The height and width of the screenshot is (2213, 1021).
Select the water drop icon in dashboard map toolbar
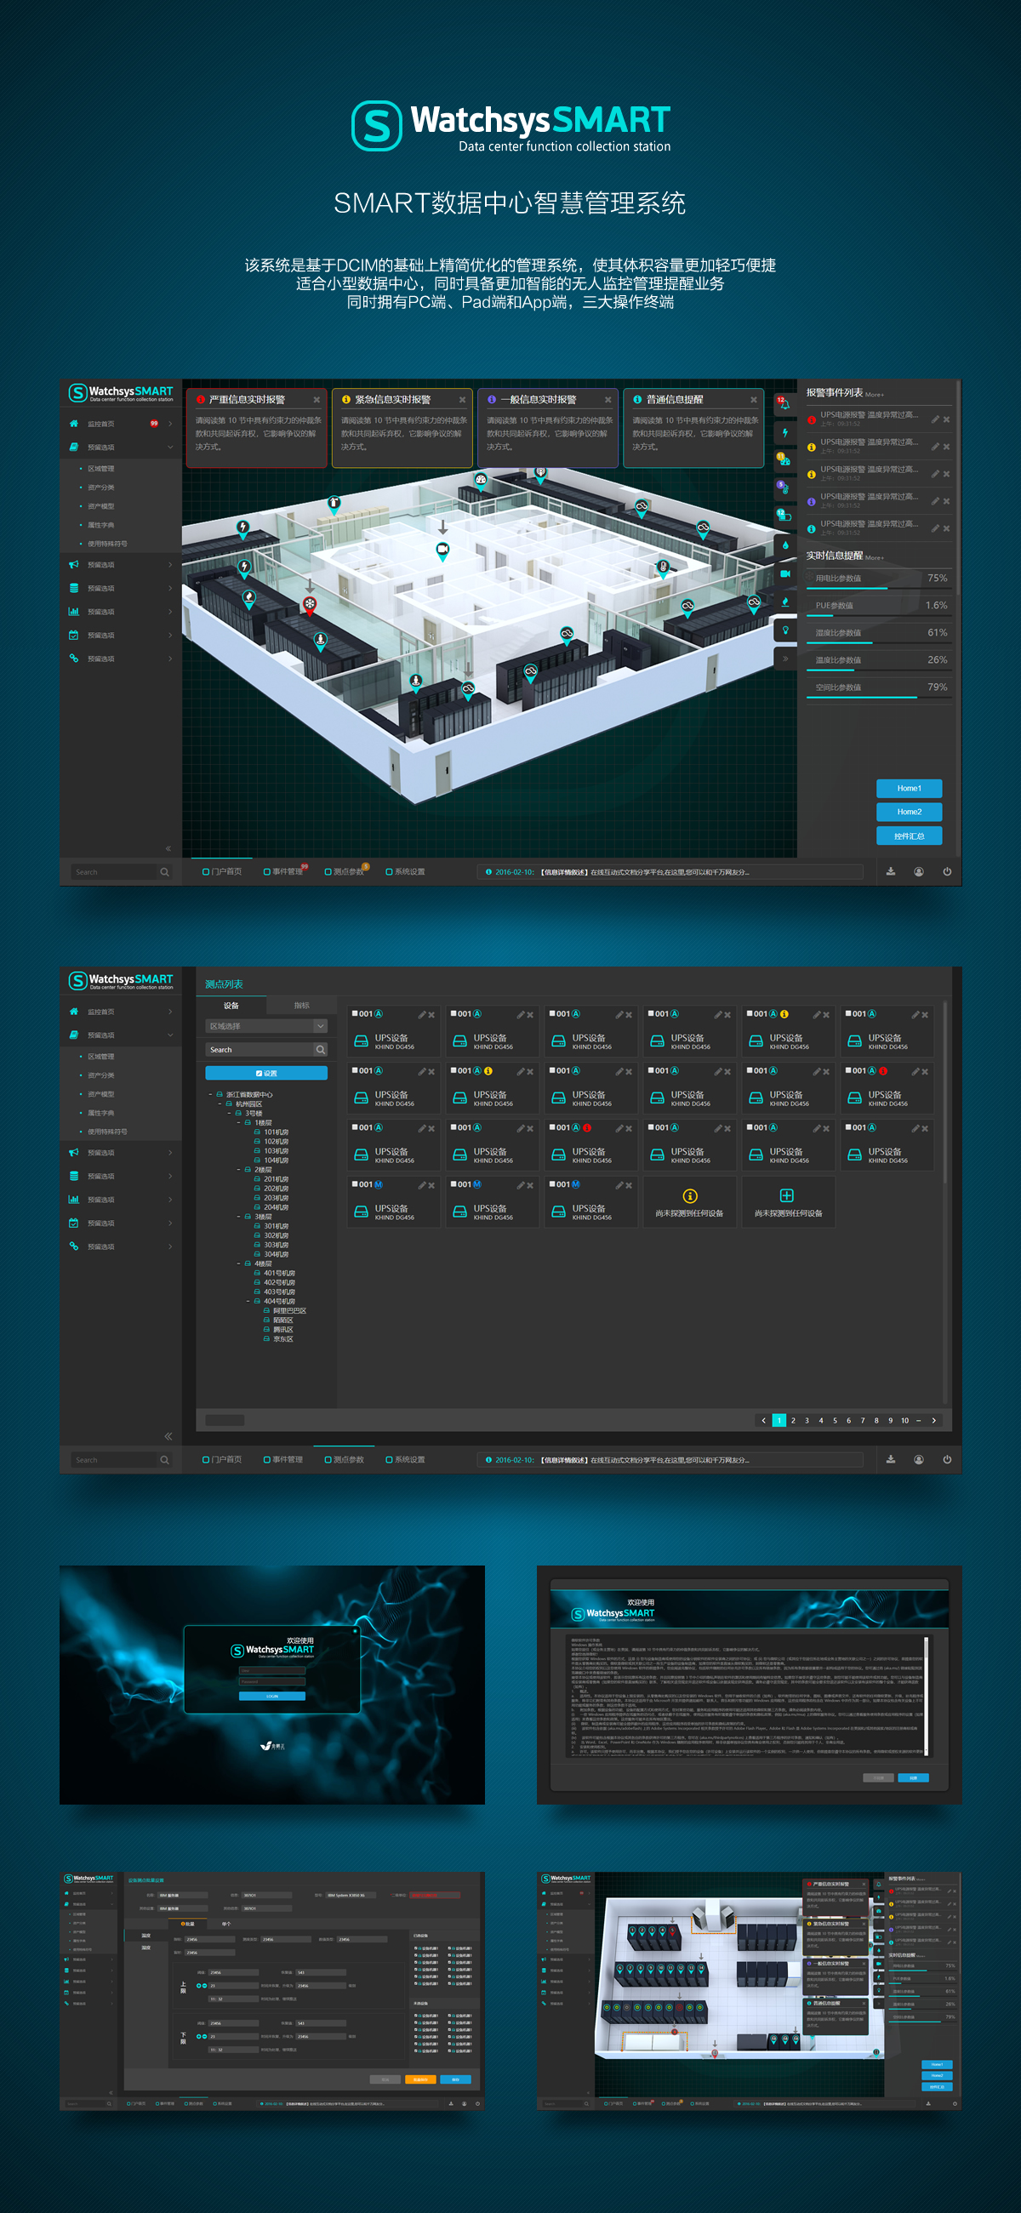pos(784,545)
